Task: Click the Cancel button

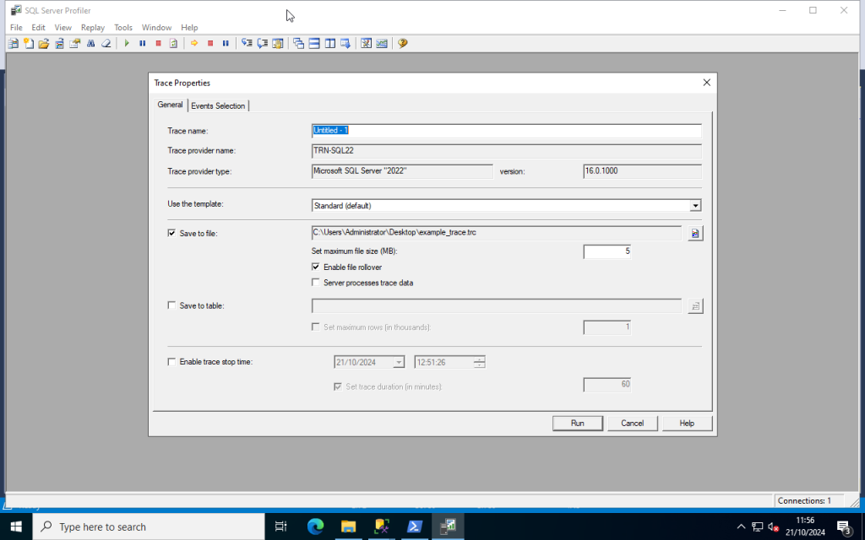Action: pyautogui.click(x=632, y=424)
